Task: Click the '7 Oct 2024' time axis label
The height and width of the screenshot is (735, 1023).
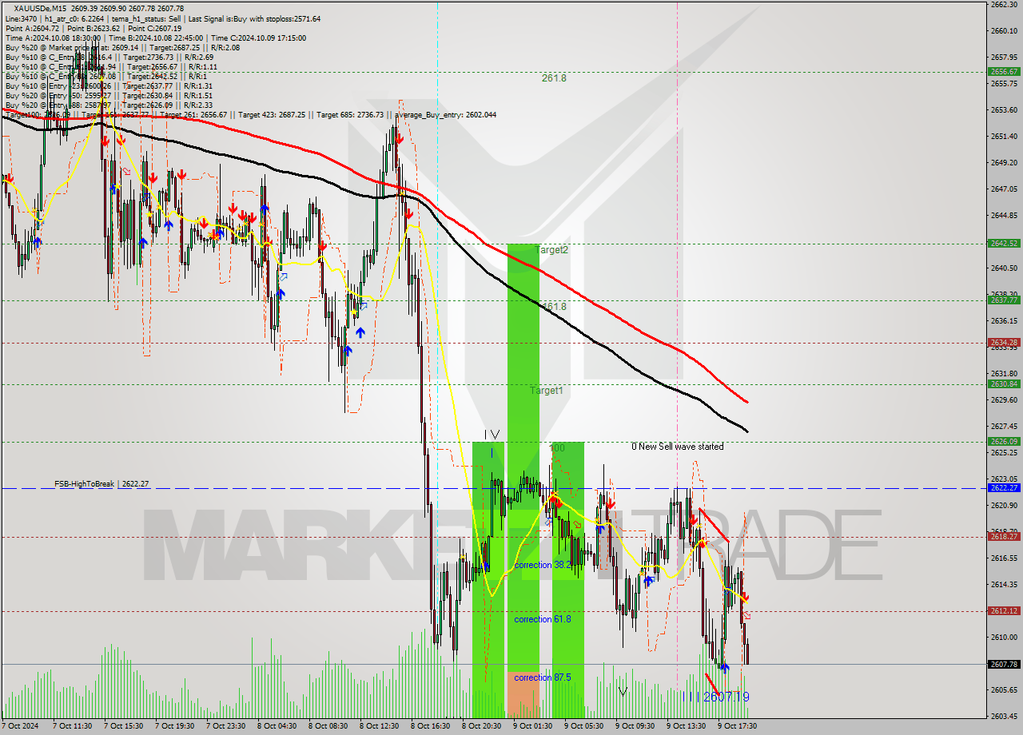Action: tap(22, 726)
